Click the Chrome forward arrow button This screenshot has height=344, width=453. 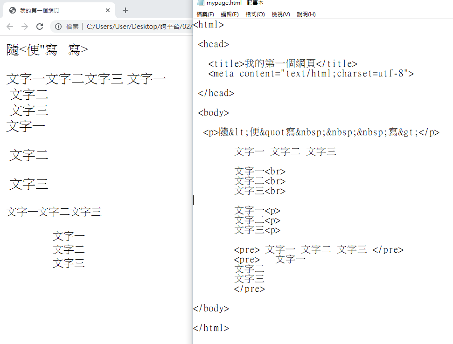pos(25,27)
